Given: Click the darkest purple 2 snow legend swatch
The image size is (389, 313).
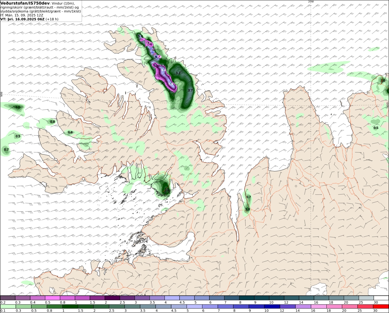Looking at the screenshot, I should click(112, 298).
